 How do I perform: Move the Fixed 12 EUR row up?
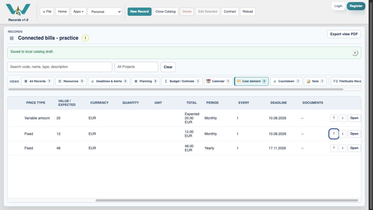(x=334, y=134)
